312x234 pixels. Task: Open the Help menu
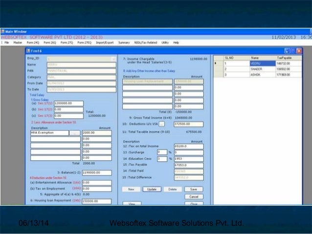pos(176,43)
